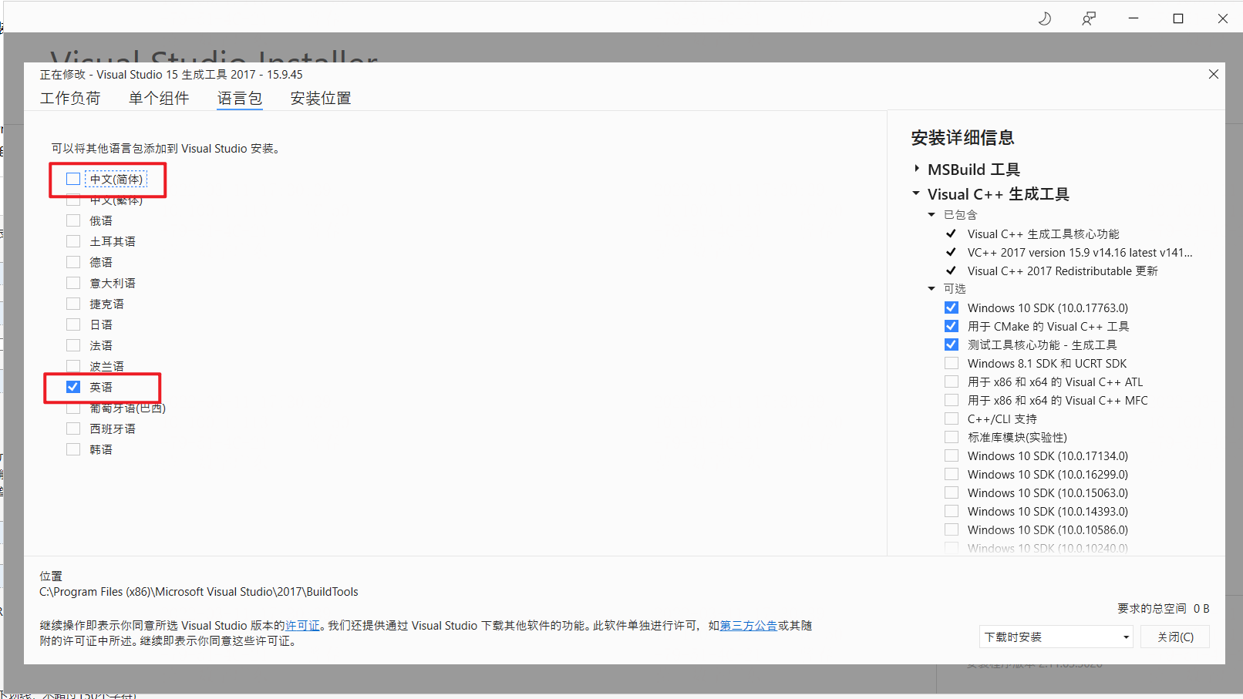Screen dimensions: 1243x699
Task: Click Visual C++ 生成工具核心功能 item
Action: tap(1043, 234)
